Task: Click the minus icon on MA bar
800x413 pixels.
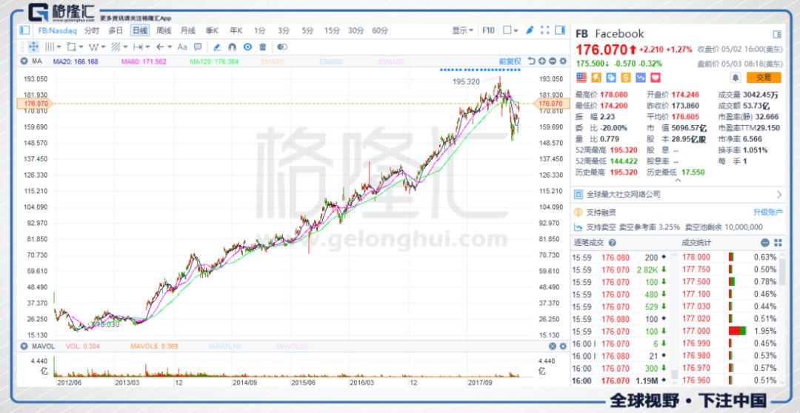Action: point(552,61)
